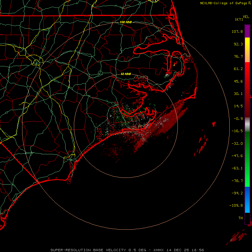Image resolution: width=252 pixels, height=252 pixels.
Task: Click the yellow segment of velocity color bar
Action: tap(247, 50)
